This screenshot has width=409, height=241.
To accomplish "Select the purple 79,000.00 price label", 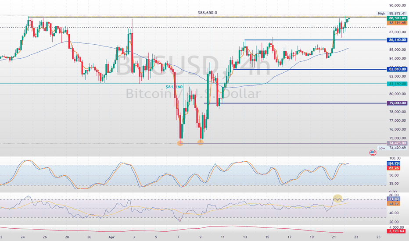I will [397, 103].
